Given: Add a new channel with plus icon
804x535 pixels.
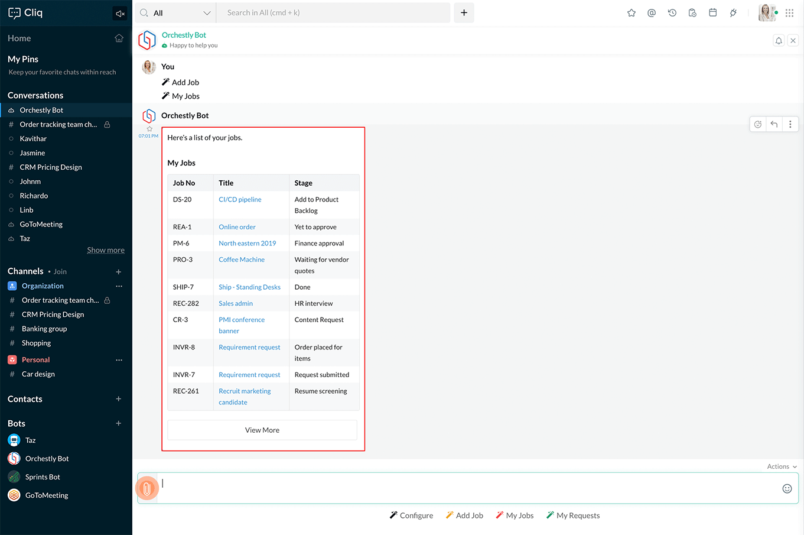Looking at the screenshot, I should tap(119, 272).
